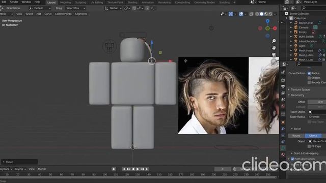The height and width of the screenshot is (183, 326).
Task: Enable the Fill Caps checkbox
Action: coord(309,146)
